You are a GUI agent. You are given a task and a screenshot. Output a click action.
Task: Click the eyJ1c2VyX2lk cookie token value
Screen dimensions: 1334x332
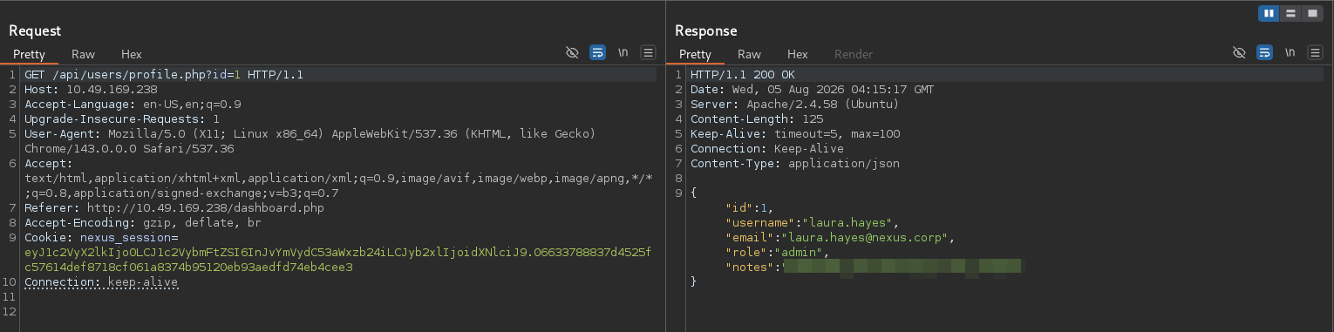(x=338, y=260)
